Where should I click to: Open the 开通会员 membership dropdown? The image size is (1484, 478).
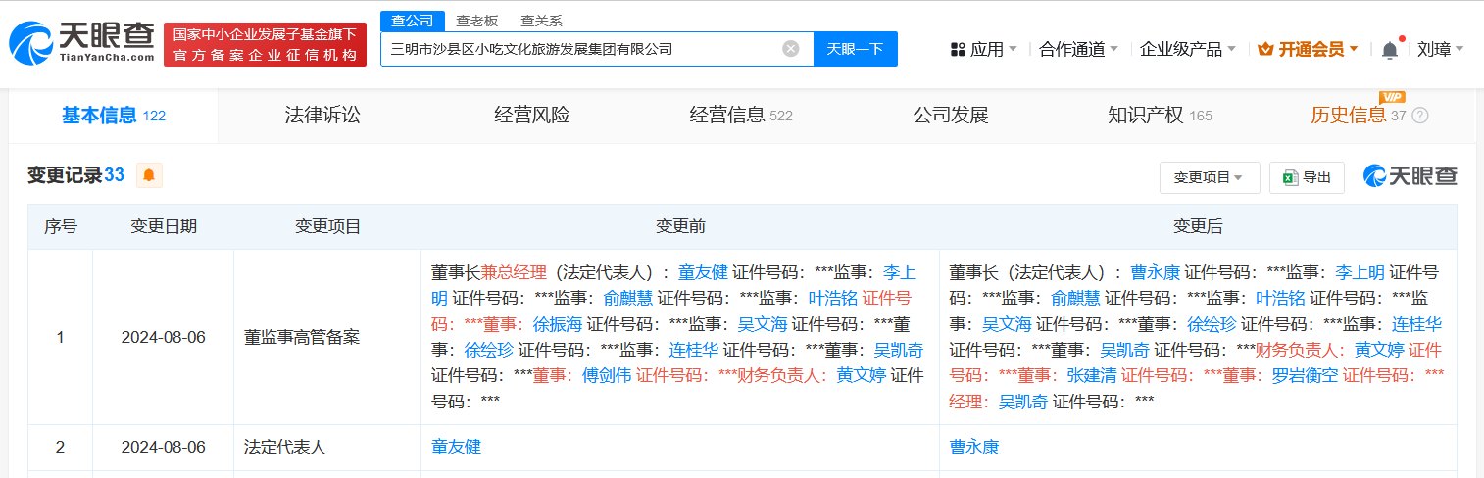1308,49
